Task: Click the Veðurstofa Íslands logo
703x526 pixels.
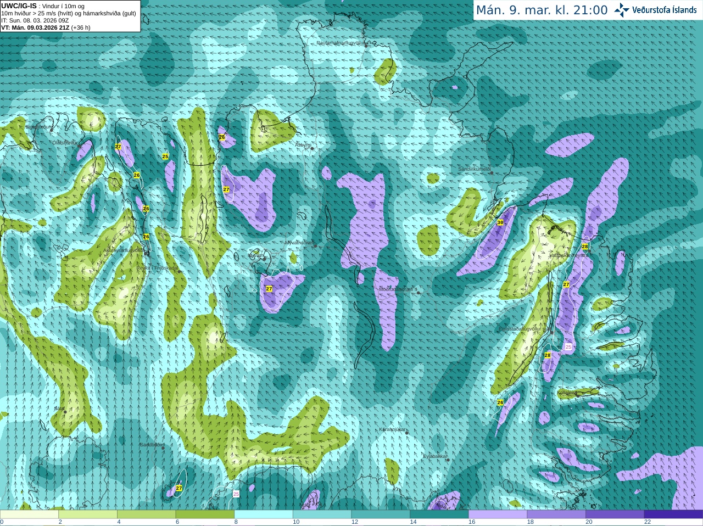Action: [656, 10]
